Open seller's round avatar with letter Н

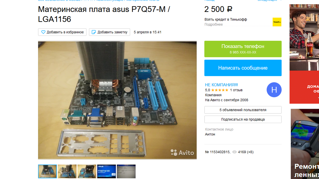click(x=274, y=90)
